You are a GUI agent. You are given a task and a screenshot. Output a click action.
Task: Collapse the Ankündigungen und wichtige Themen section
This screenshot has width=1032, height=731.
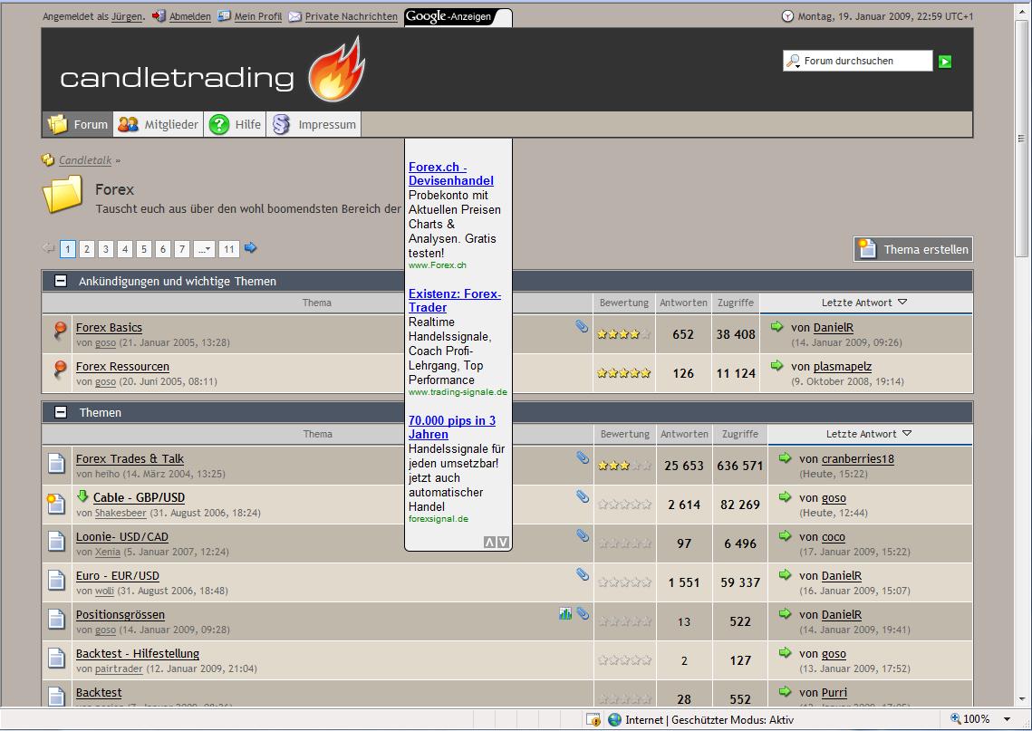coord(61,282)
